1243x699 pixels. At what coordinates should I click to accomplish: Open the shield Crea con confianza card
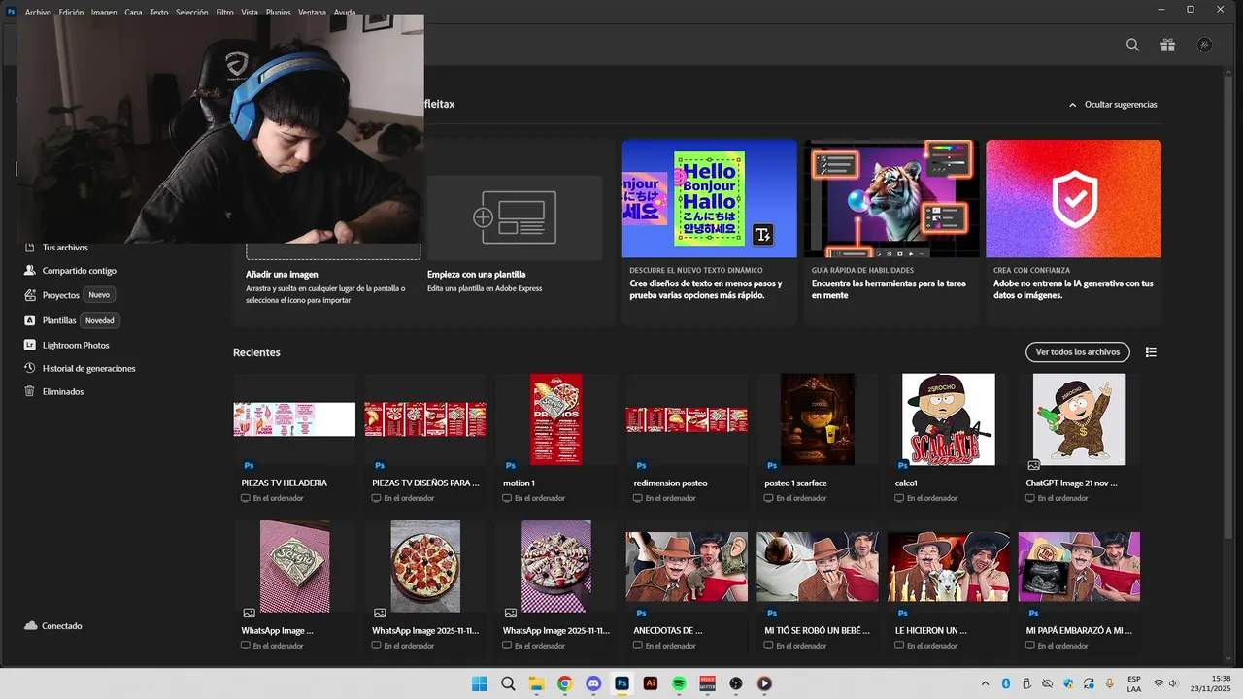(x=1073, y=232)
